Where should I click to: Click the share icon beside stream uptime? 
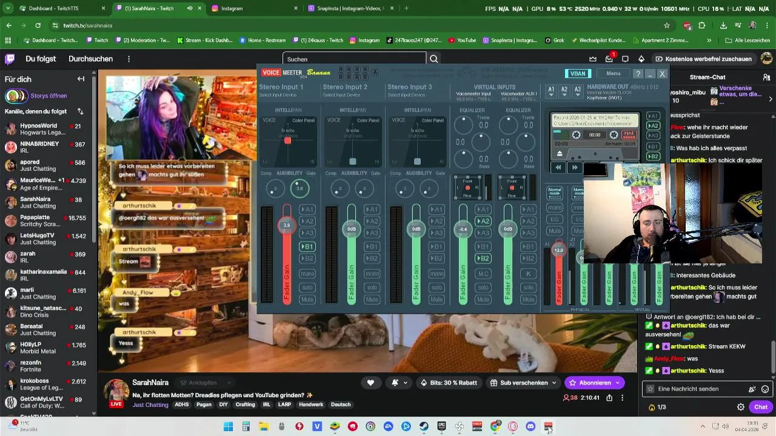(x=609, y=398)
